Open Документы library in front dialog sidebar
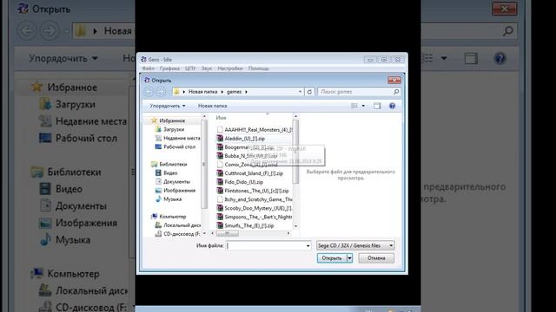This screenshot has height=312, width=556. click(x=173, y=181)
